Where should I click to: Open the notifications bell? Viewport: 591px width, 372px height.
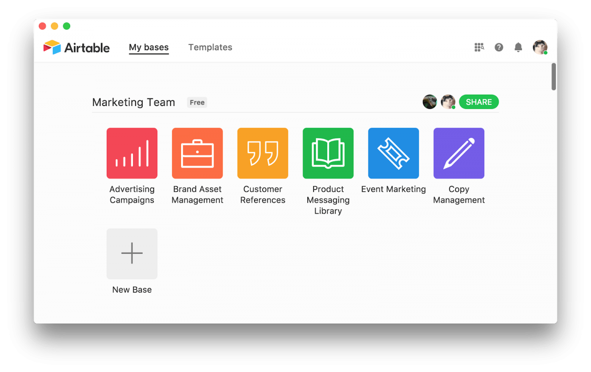(518, 47)
